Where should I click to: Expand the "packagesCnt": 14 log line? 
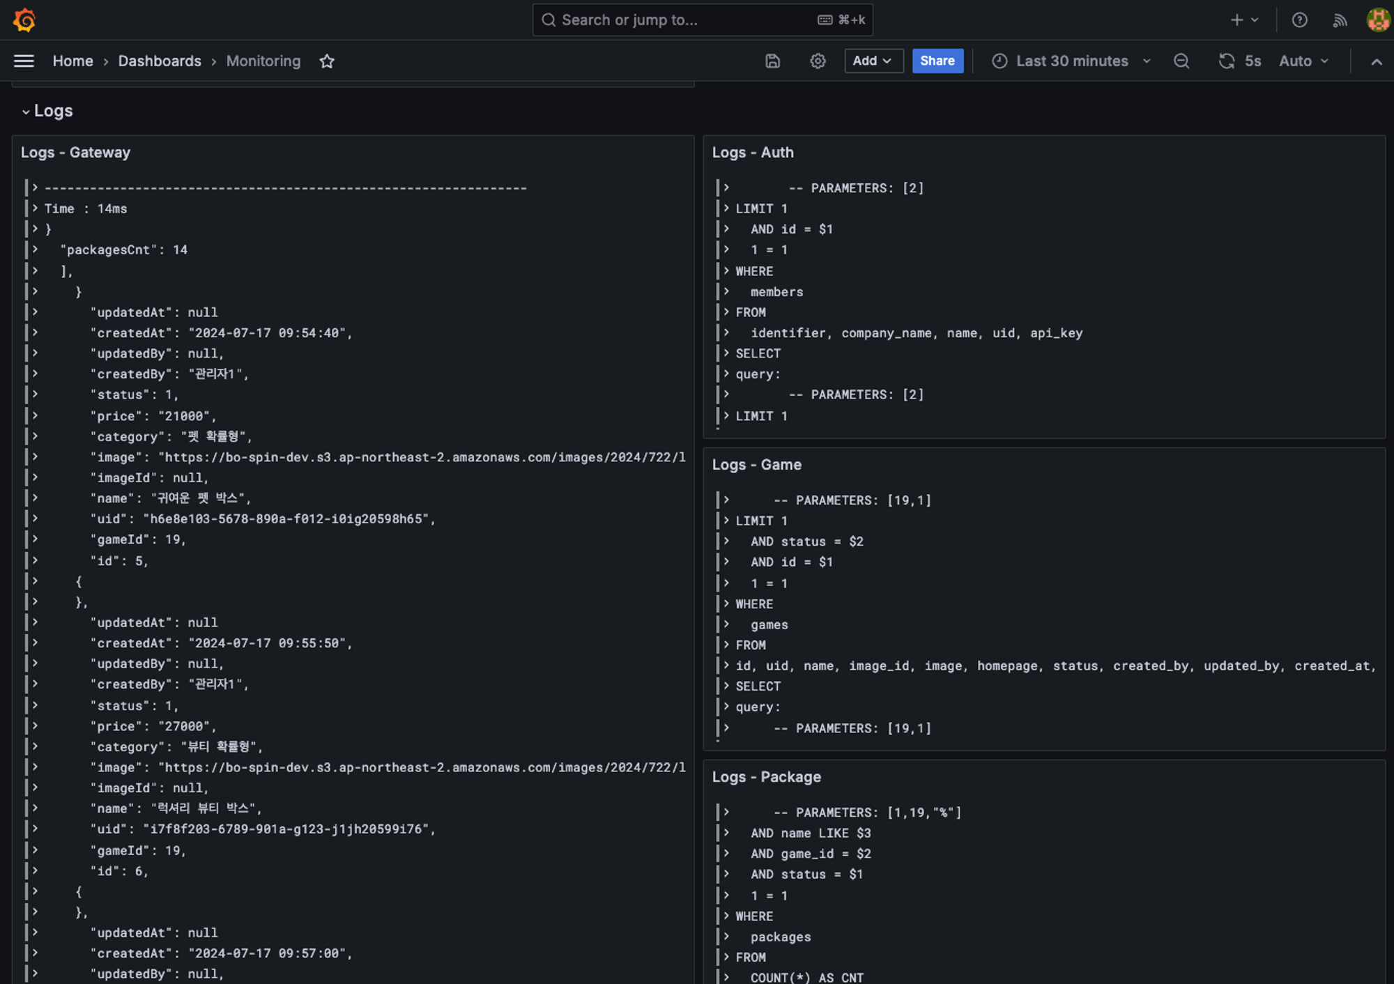[35, 249]
